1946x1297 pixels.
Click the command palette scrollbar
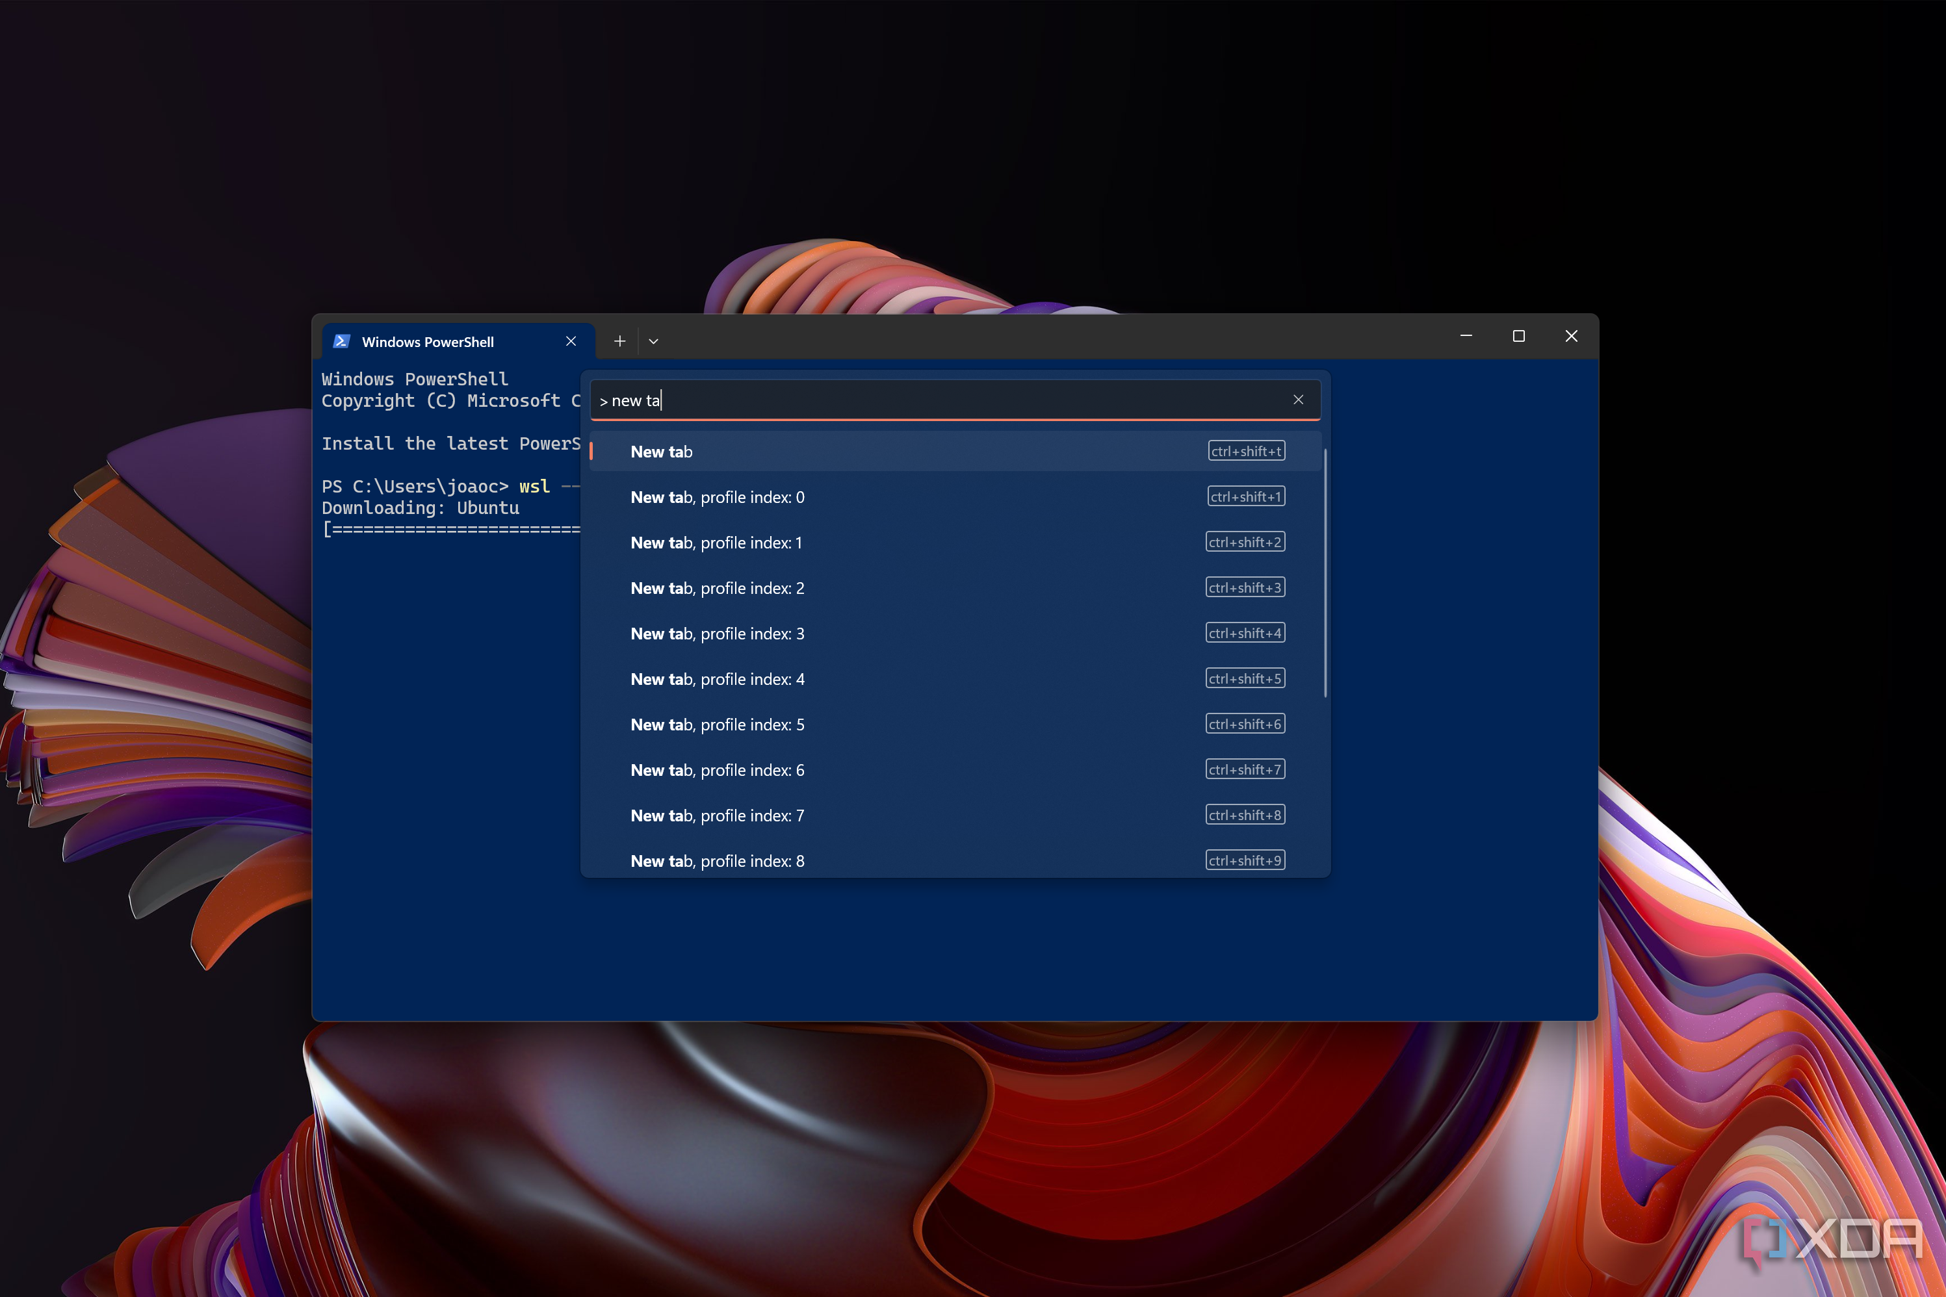pos(1325,572)
